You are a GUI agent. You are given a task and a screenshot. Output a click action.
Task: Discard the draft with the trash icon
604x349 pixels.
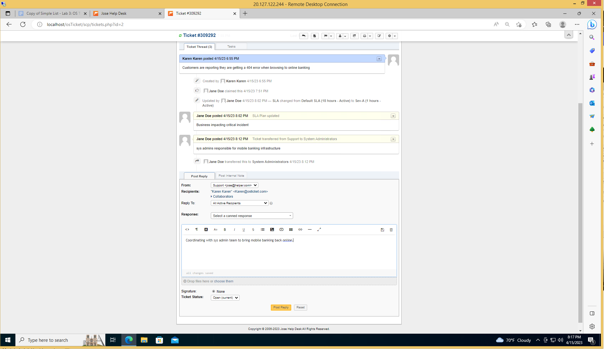point(391,230)
